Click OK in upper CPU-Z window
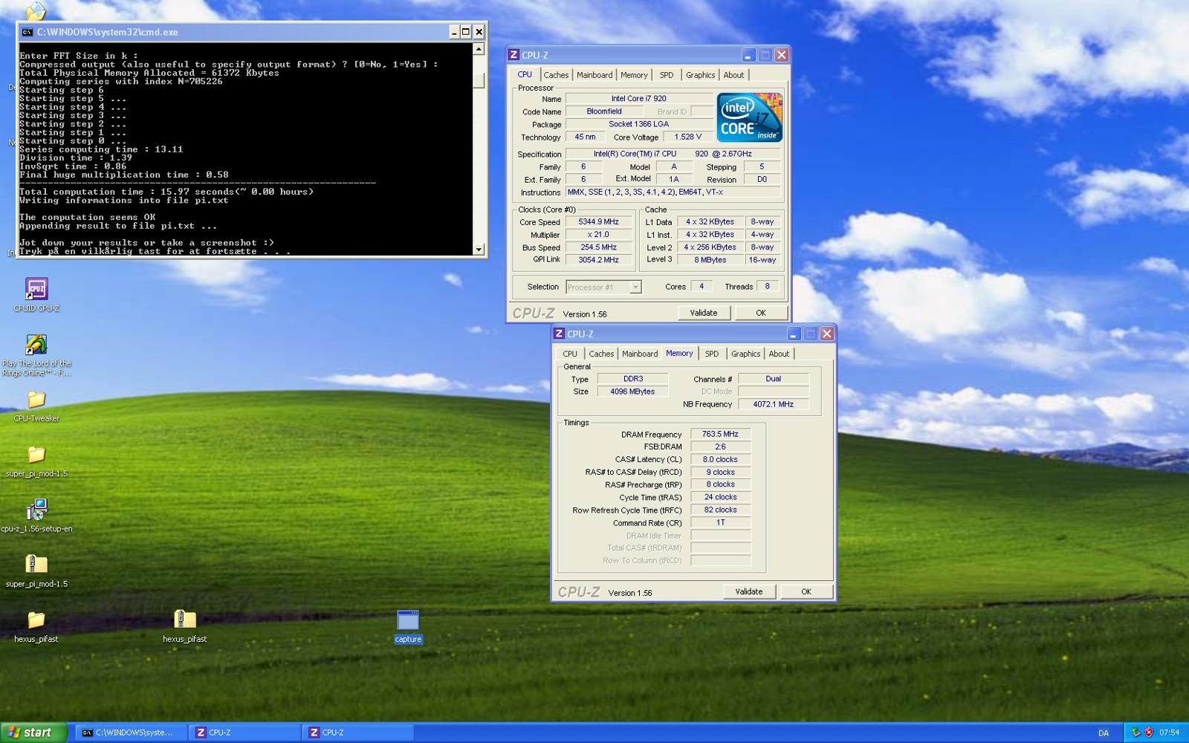Image resolution: width=1189 pixels, height=743 pixels. tap(761, 313)
